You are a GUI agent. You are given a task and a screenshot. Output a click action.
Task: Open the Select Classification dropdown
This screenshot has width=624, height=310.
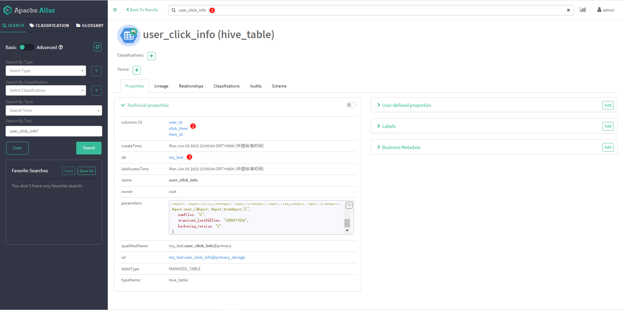click(46, 90)
